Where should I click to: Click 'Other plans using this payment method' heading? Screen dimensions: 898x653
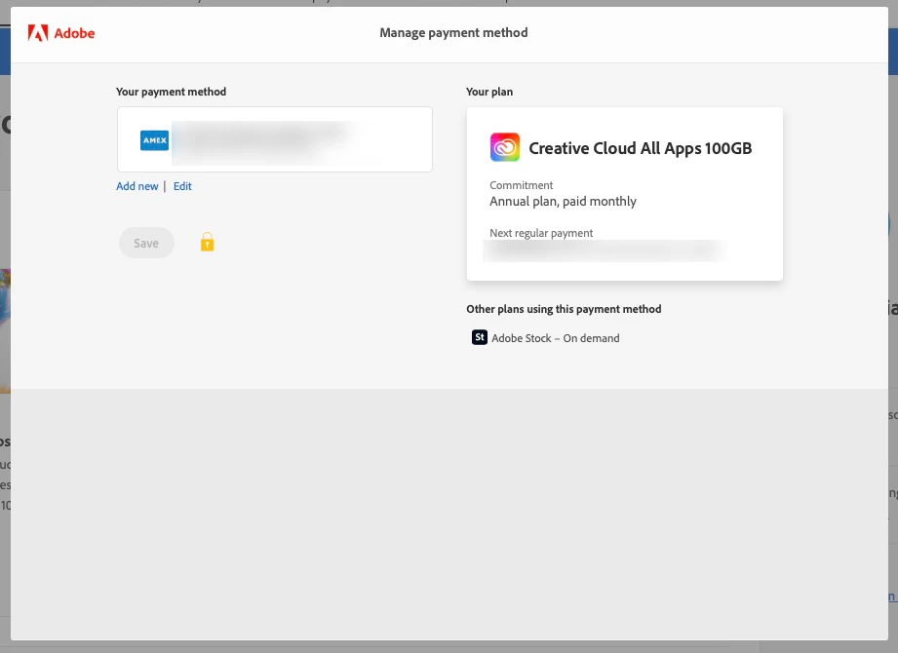pos(564,309)
